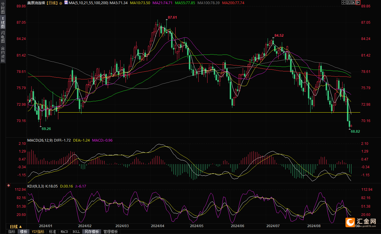Click the 美原油连续 chart title
Screen dimensions: 381x234
(36, 3)
